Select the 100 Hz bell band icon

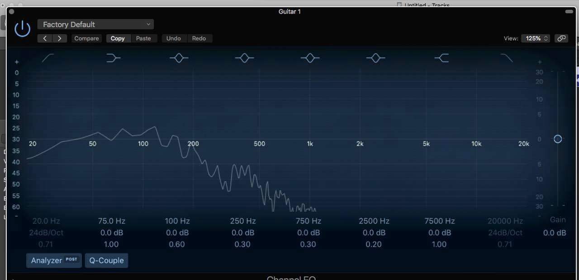[x=179, y=58]
